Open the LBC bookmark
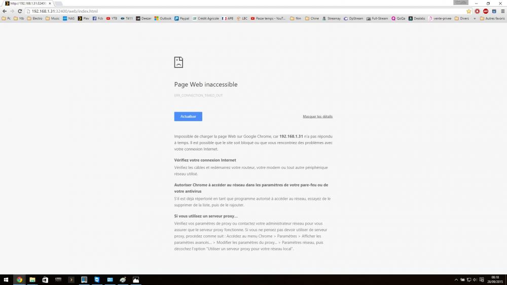This screenshot has width=507, height=285. pyautogui.click(x=242, y=18)
